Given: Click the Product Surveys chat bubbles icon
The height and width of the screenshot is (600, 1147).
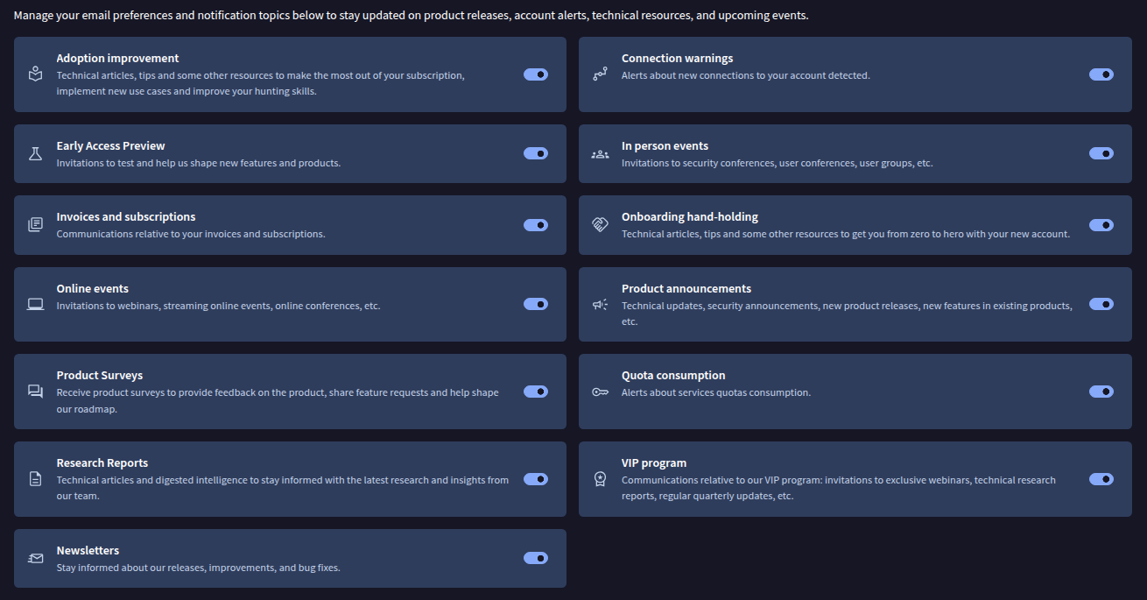Looking at the screenshot, I should click(x=35, y=392).
